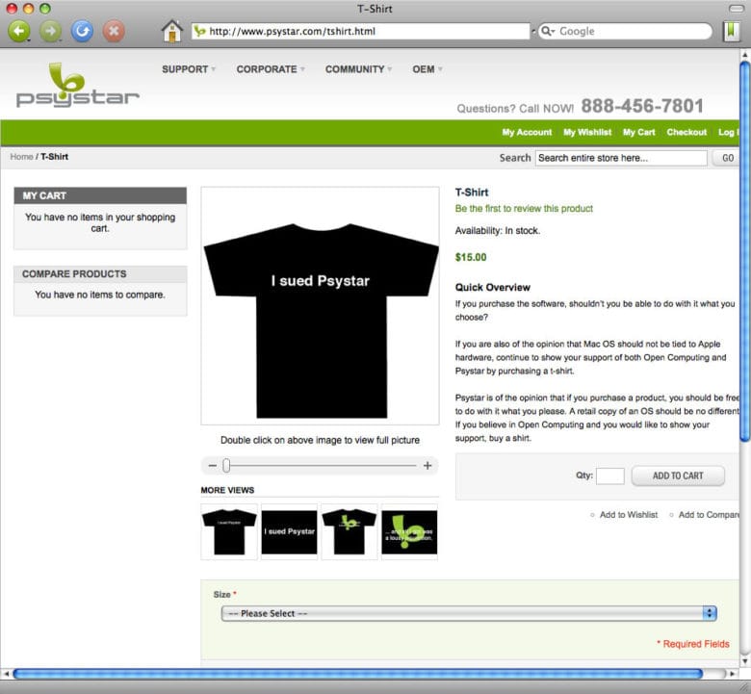Click the toolbar toggle pill in title bar
The width and height of the screenshot is (751, 694).
737,9
